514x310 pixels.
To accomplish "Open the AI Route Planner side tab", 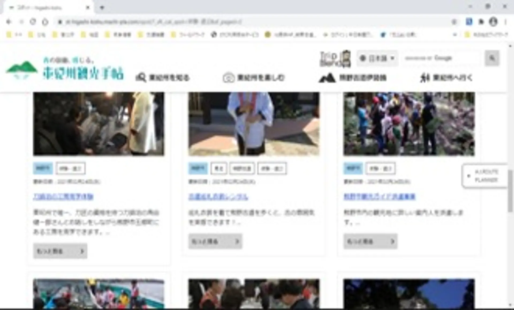I will (485, 176).
